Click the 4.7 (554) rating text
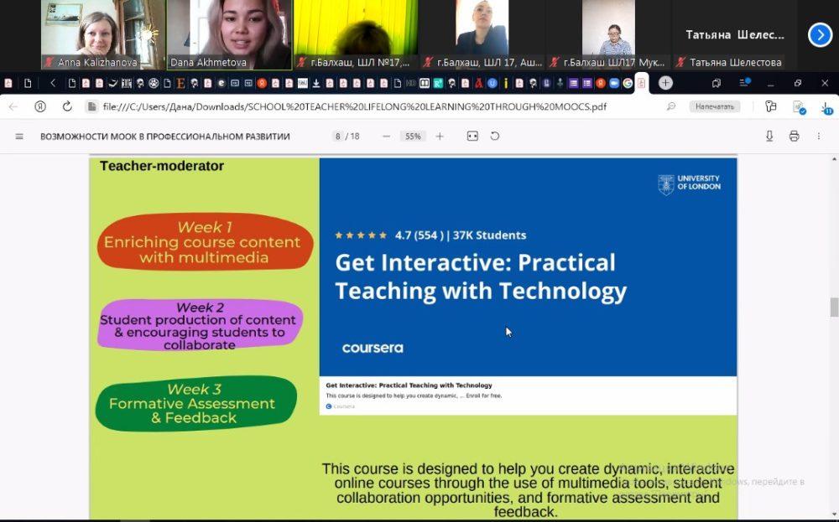 [x=419, y=235]
